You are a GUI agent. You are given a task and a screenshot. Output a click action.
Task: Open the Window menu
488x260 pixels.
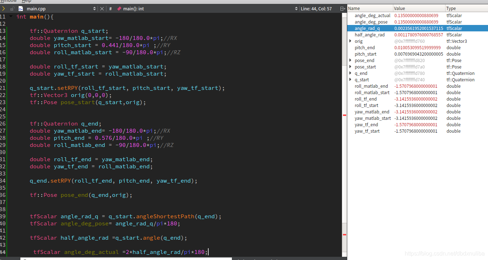point(8,1)
